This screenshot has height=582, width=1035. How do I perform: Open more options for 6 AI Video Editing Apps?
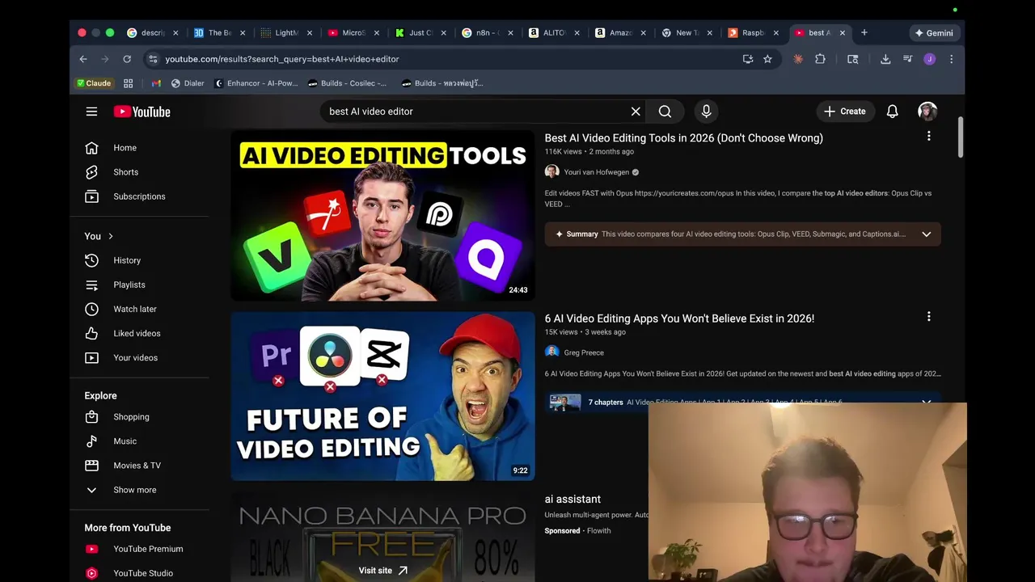click(928, 317)
